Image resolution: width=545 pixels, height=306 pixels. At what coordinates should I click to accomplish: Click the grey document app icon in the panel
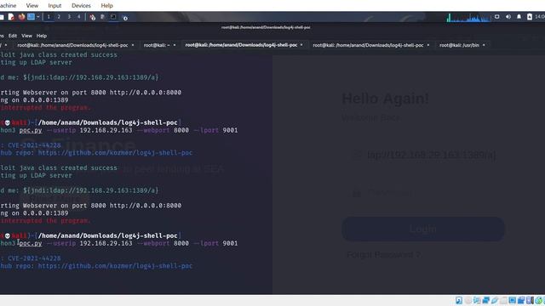point(102,17)
